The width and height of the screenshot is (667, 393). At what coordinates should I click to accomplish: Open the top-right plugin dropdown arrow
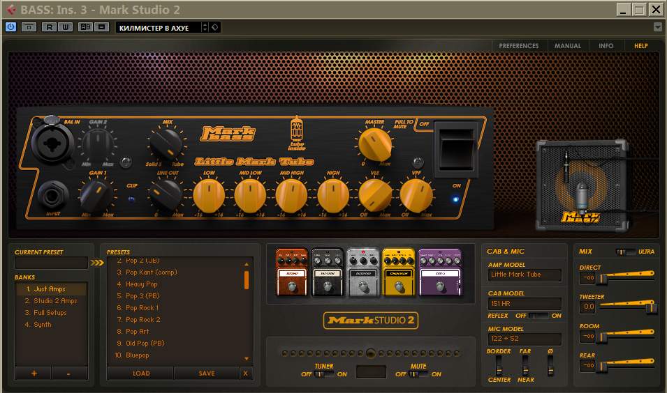tap(658, 27)
